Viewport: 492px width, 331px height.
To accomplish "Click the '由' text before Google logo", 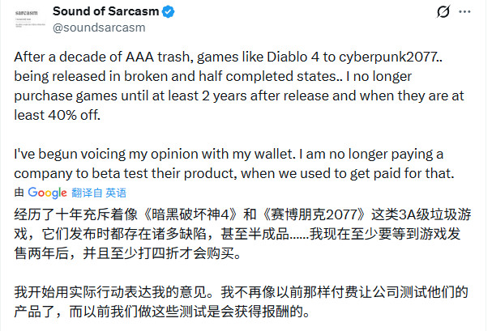I will coord(20,193).
